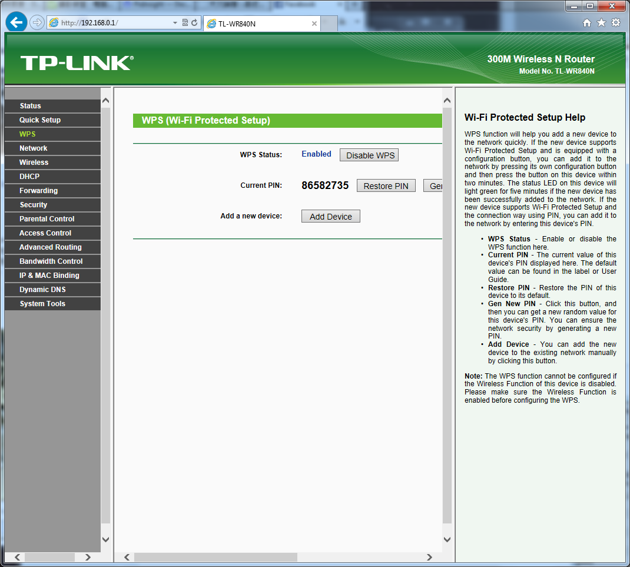This screenshot has height=567, width=630.
Task: Click the Compatibility View icon in address bar
Action: [x=185, y=23]
